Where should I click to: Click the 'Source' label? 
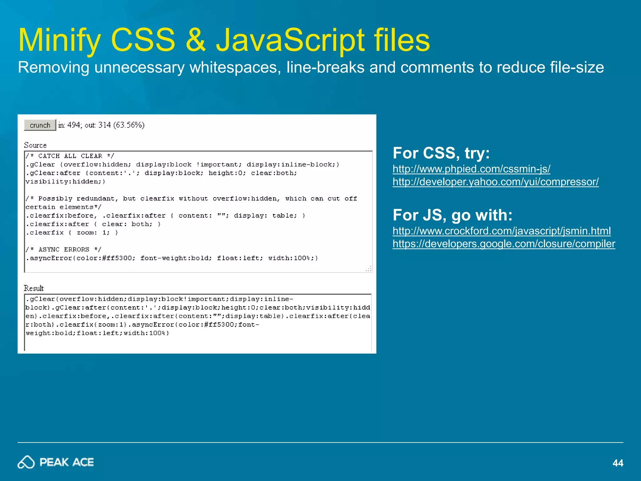point(35,145)
